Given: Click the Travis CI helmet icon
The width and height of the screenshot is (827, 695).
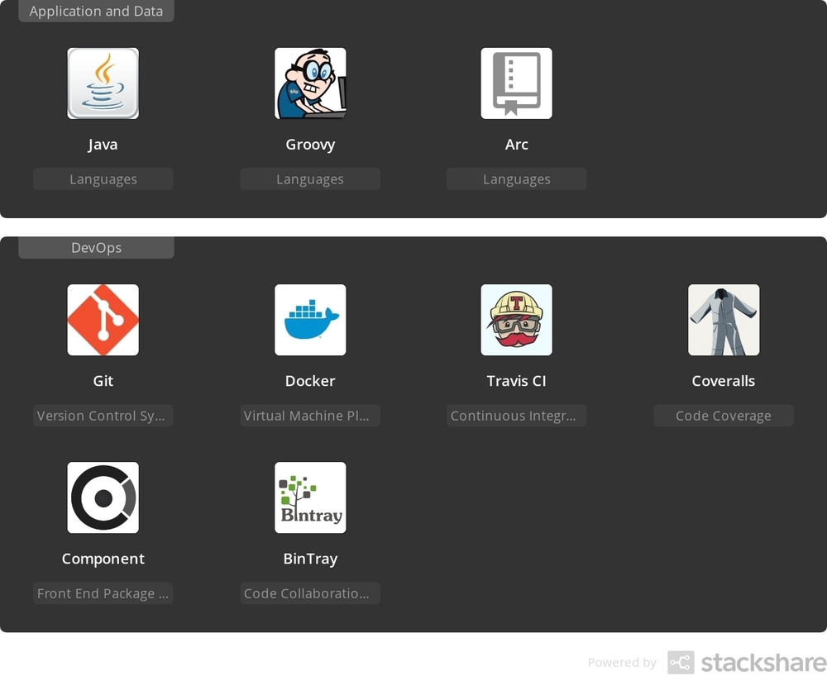Looking at the screenshot, I should point(516,320).
